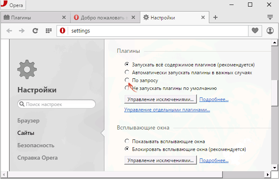
Task: Go back with the back arrow
Action: [x=9, y=31]
